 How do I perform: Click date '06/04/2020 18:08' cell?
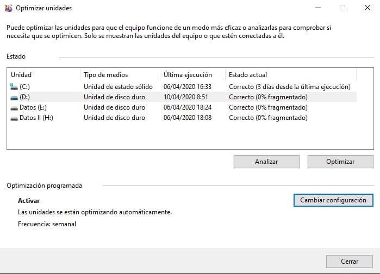(188, 118)
